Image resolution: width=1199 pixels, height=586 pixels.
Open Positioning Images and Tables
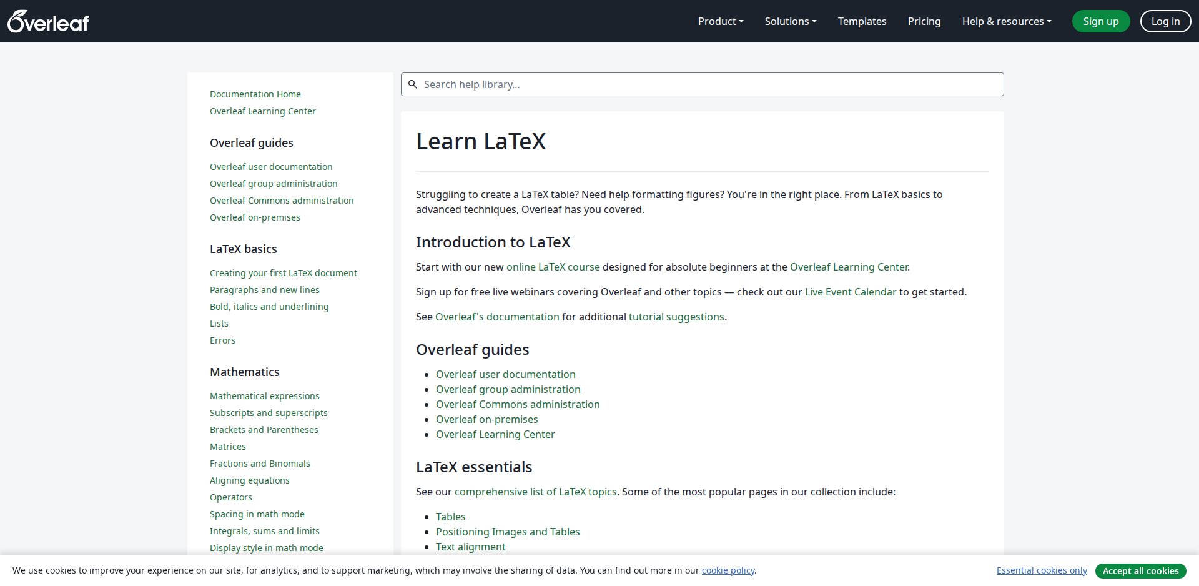click(x=508, y=532)
